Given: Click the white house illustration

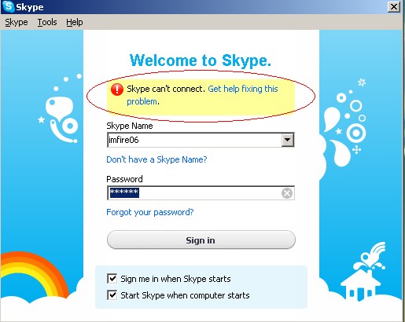Looking at the screenshot, I should pyautogui.click(x=360, y=284).
